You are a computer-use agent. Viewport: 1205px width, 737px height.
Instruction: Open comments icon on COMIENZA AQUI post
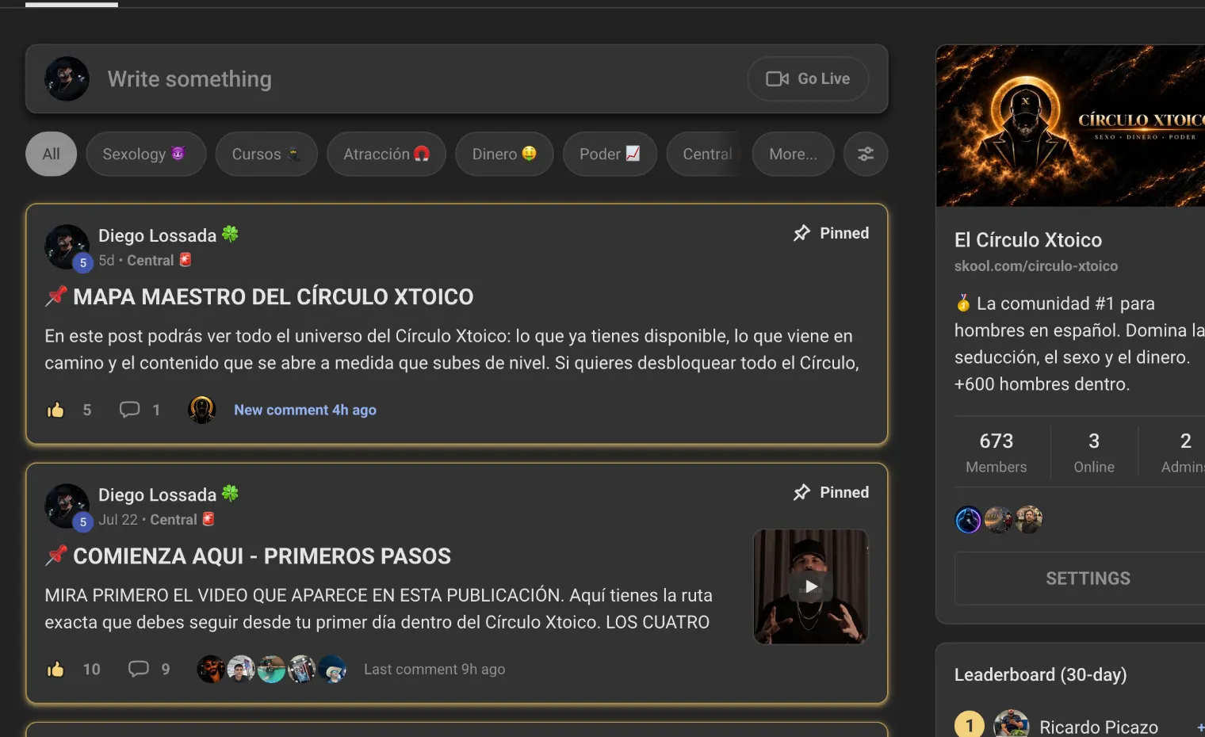(139, 669)
